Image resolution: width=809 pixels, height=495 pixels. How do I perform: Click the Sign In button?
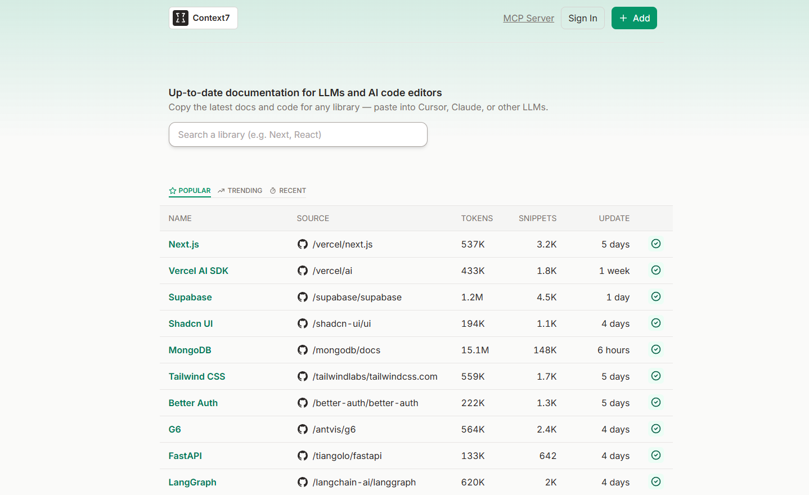583,18
